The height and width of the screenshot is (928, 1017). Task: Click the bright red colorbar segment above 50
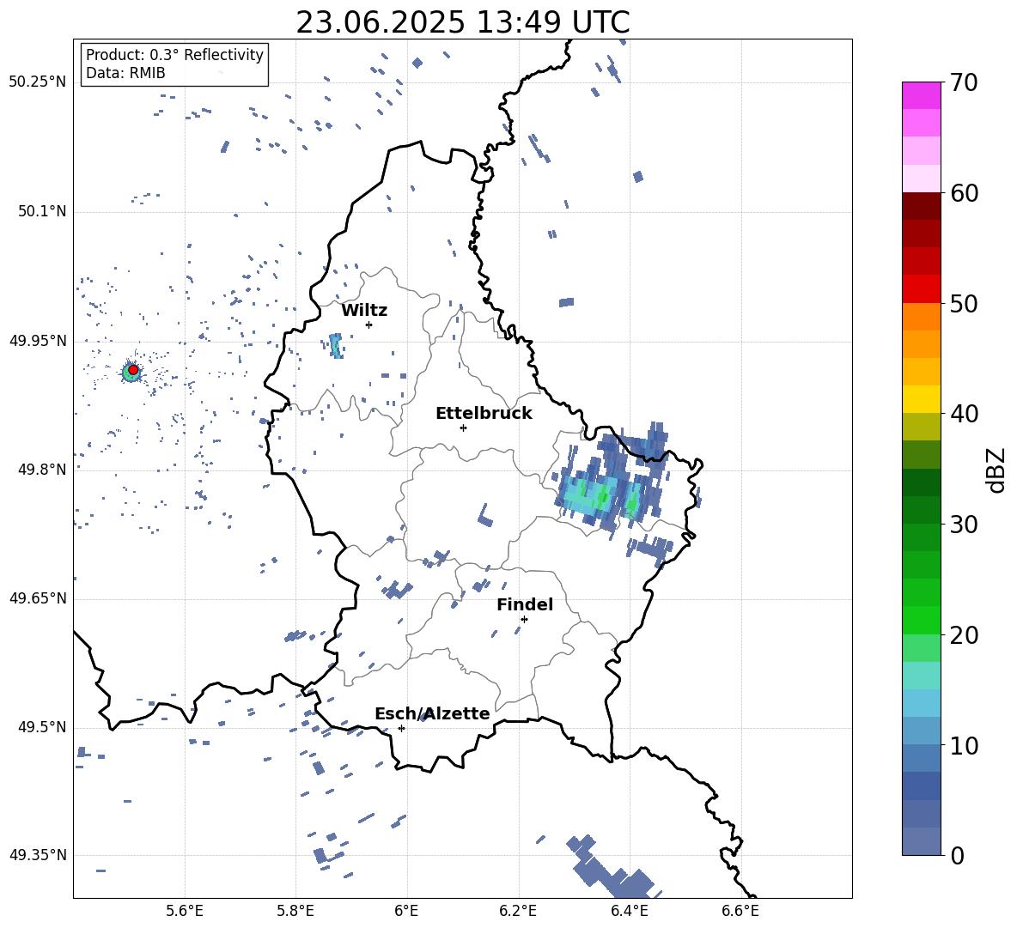(x=921, y=289)
